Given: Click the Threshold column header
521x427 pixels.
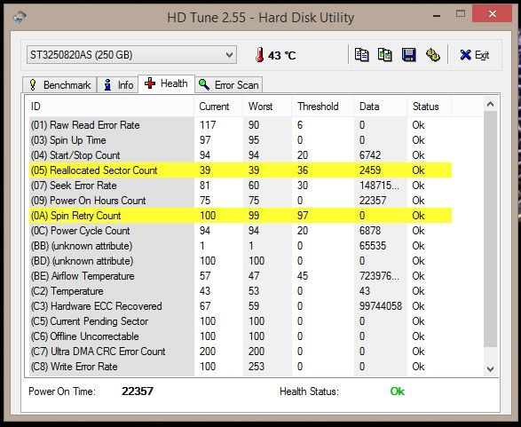Looking at the screenshot, I should pos(322,107).
